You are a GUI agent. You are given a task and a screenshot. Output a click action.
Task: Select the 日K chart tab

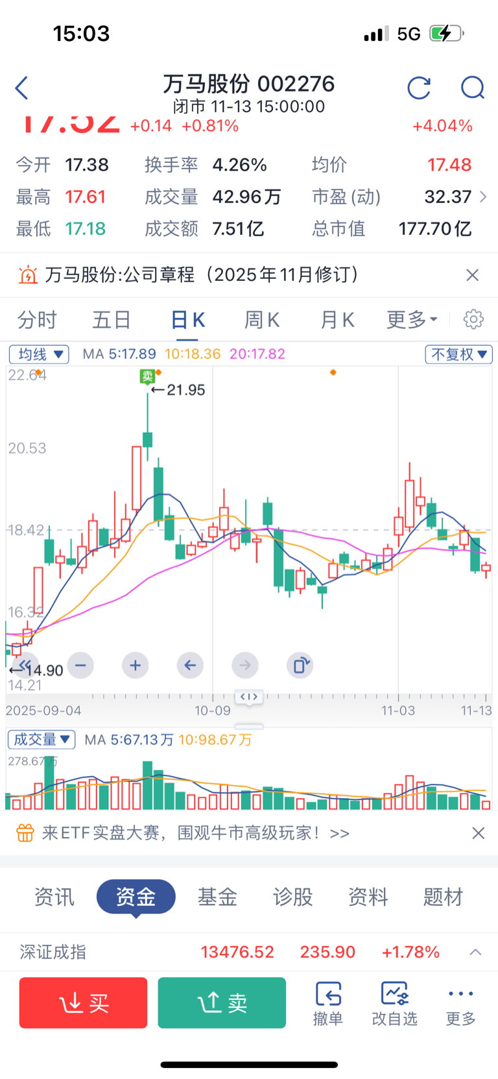click(188, 319)
